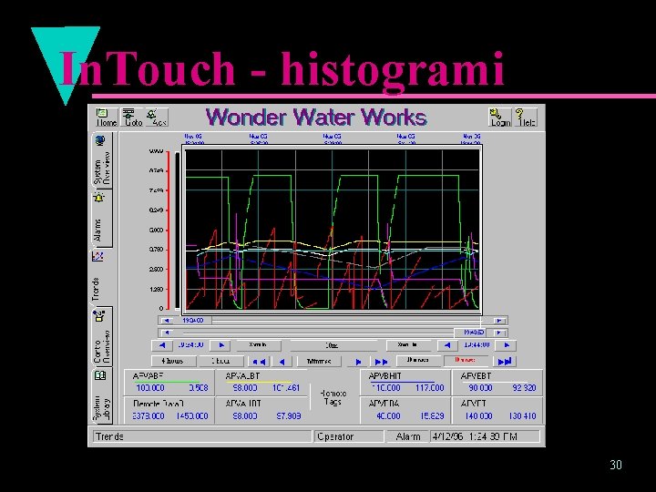
Task: Click the date and time status field
Action: [486, 436]
